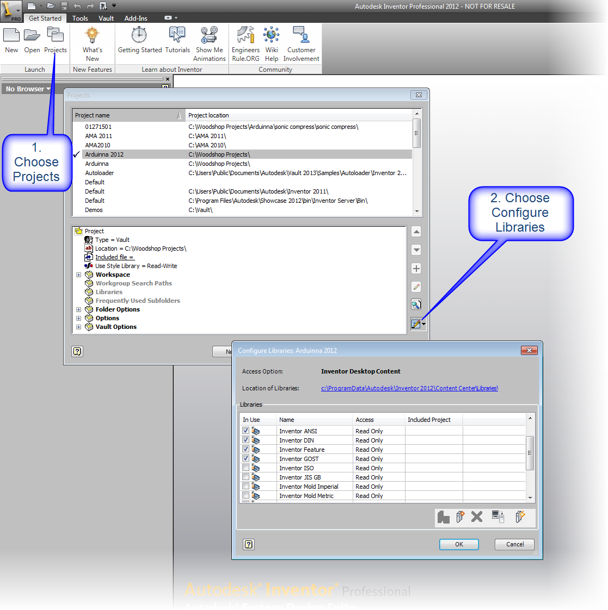Enable the Inventor JIS GB library
This screenshot has width=608, height=610.
coord(245,477)
